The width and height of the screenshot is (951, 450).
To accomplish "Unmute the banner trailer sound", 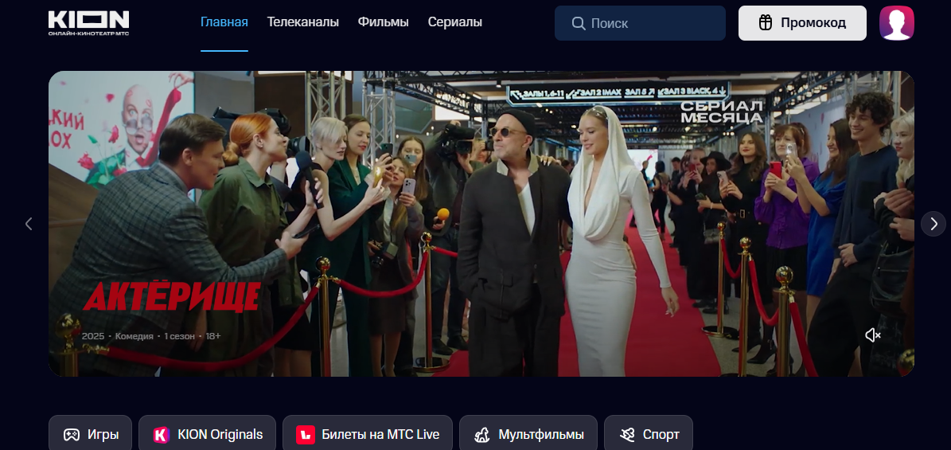I will (x=873, y=335).
